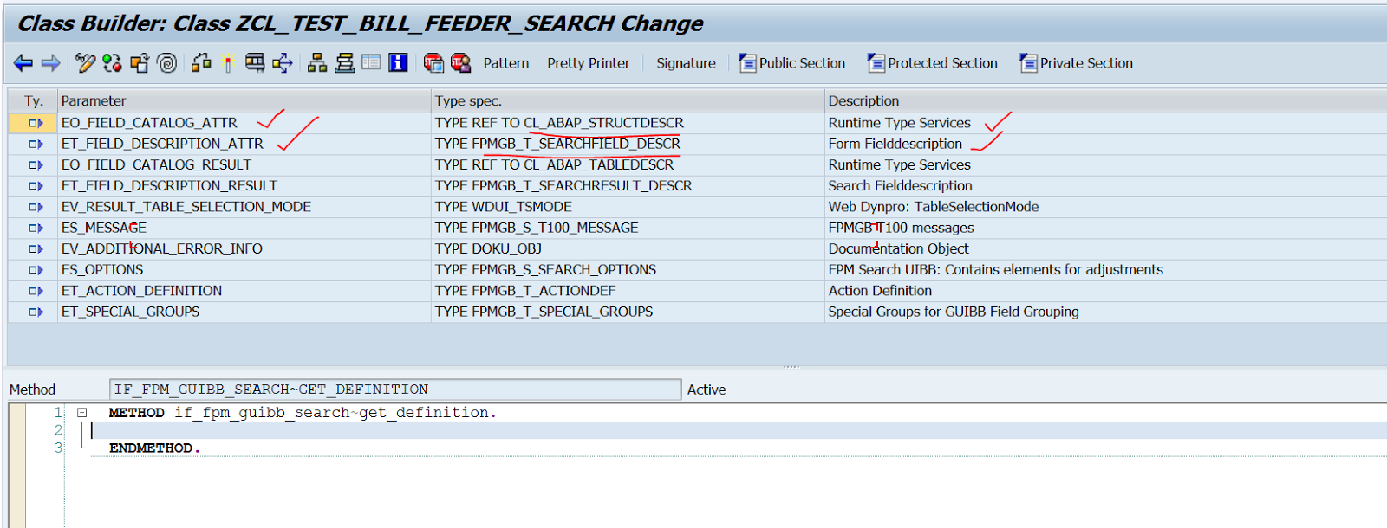Viewport: 1387px width, 528px height.
Task: Select parameter ET_SPECIAL_GROUPS
Action: pos(130,312)
